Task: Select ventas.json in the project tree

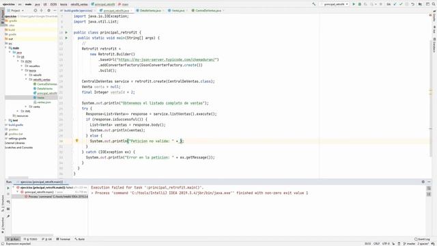Action: (x=42, y=102)
